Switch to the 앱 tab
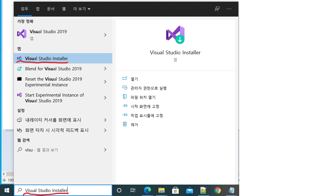Viewport: 330px width, 196px height. coord(38,9)
